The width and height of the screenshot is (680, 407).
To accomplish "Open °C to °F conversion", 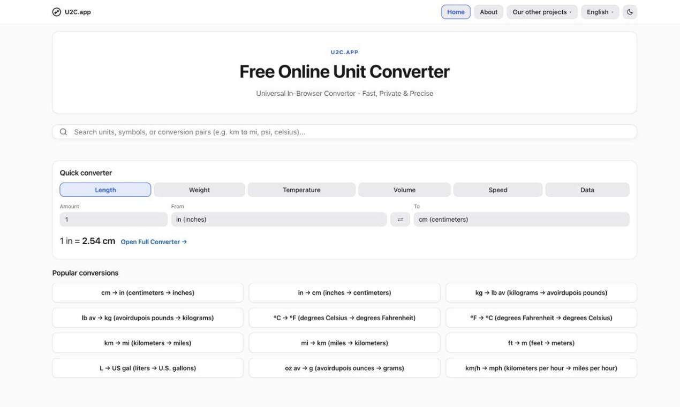I will click(x=344, y=318).
